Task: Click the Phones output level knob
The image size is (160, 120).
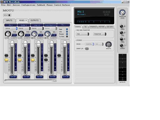Action: tap(122, 39)
